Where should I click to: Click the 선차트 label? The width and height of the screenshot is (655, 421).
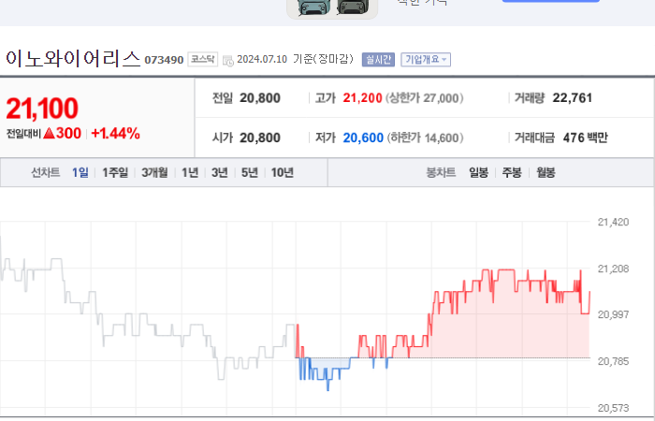[x=46, y=172]
